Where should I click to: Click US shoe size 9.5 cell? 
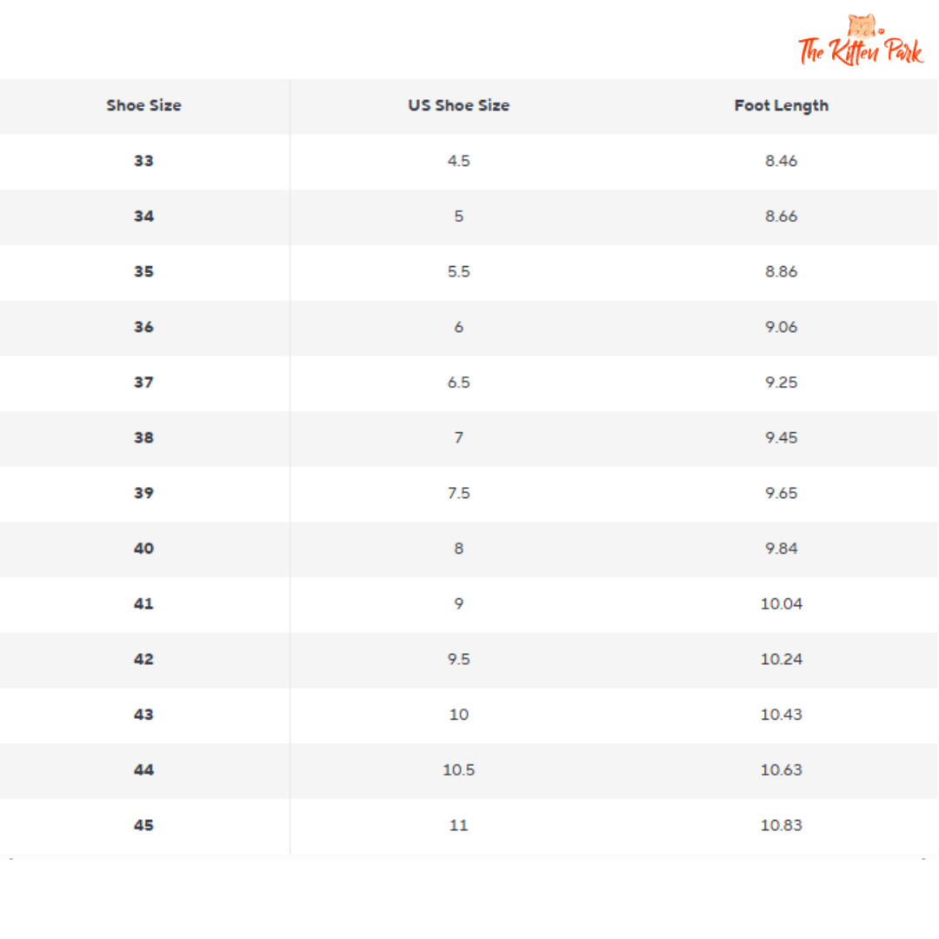tap(459, 659)
